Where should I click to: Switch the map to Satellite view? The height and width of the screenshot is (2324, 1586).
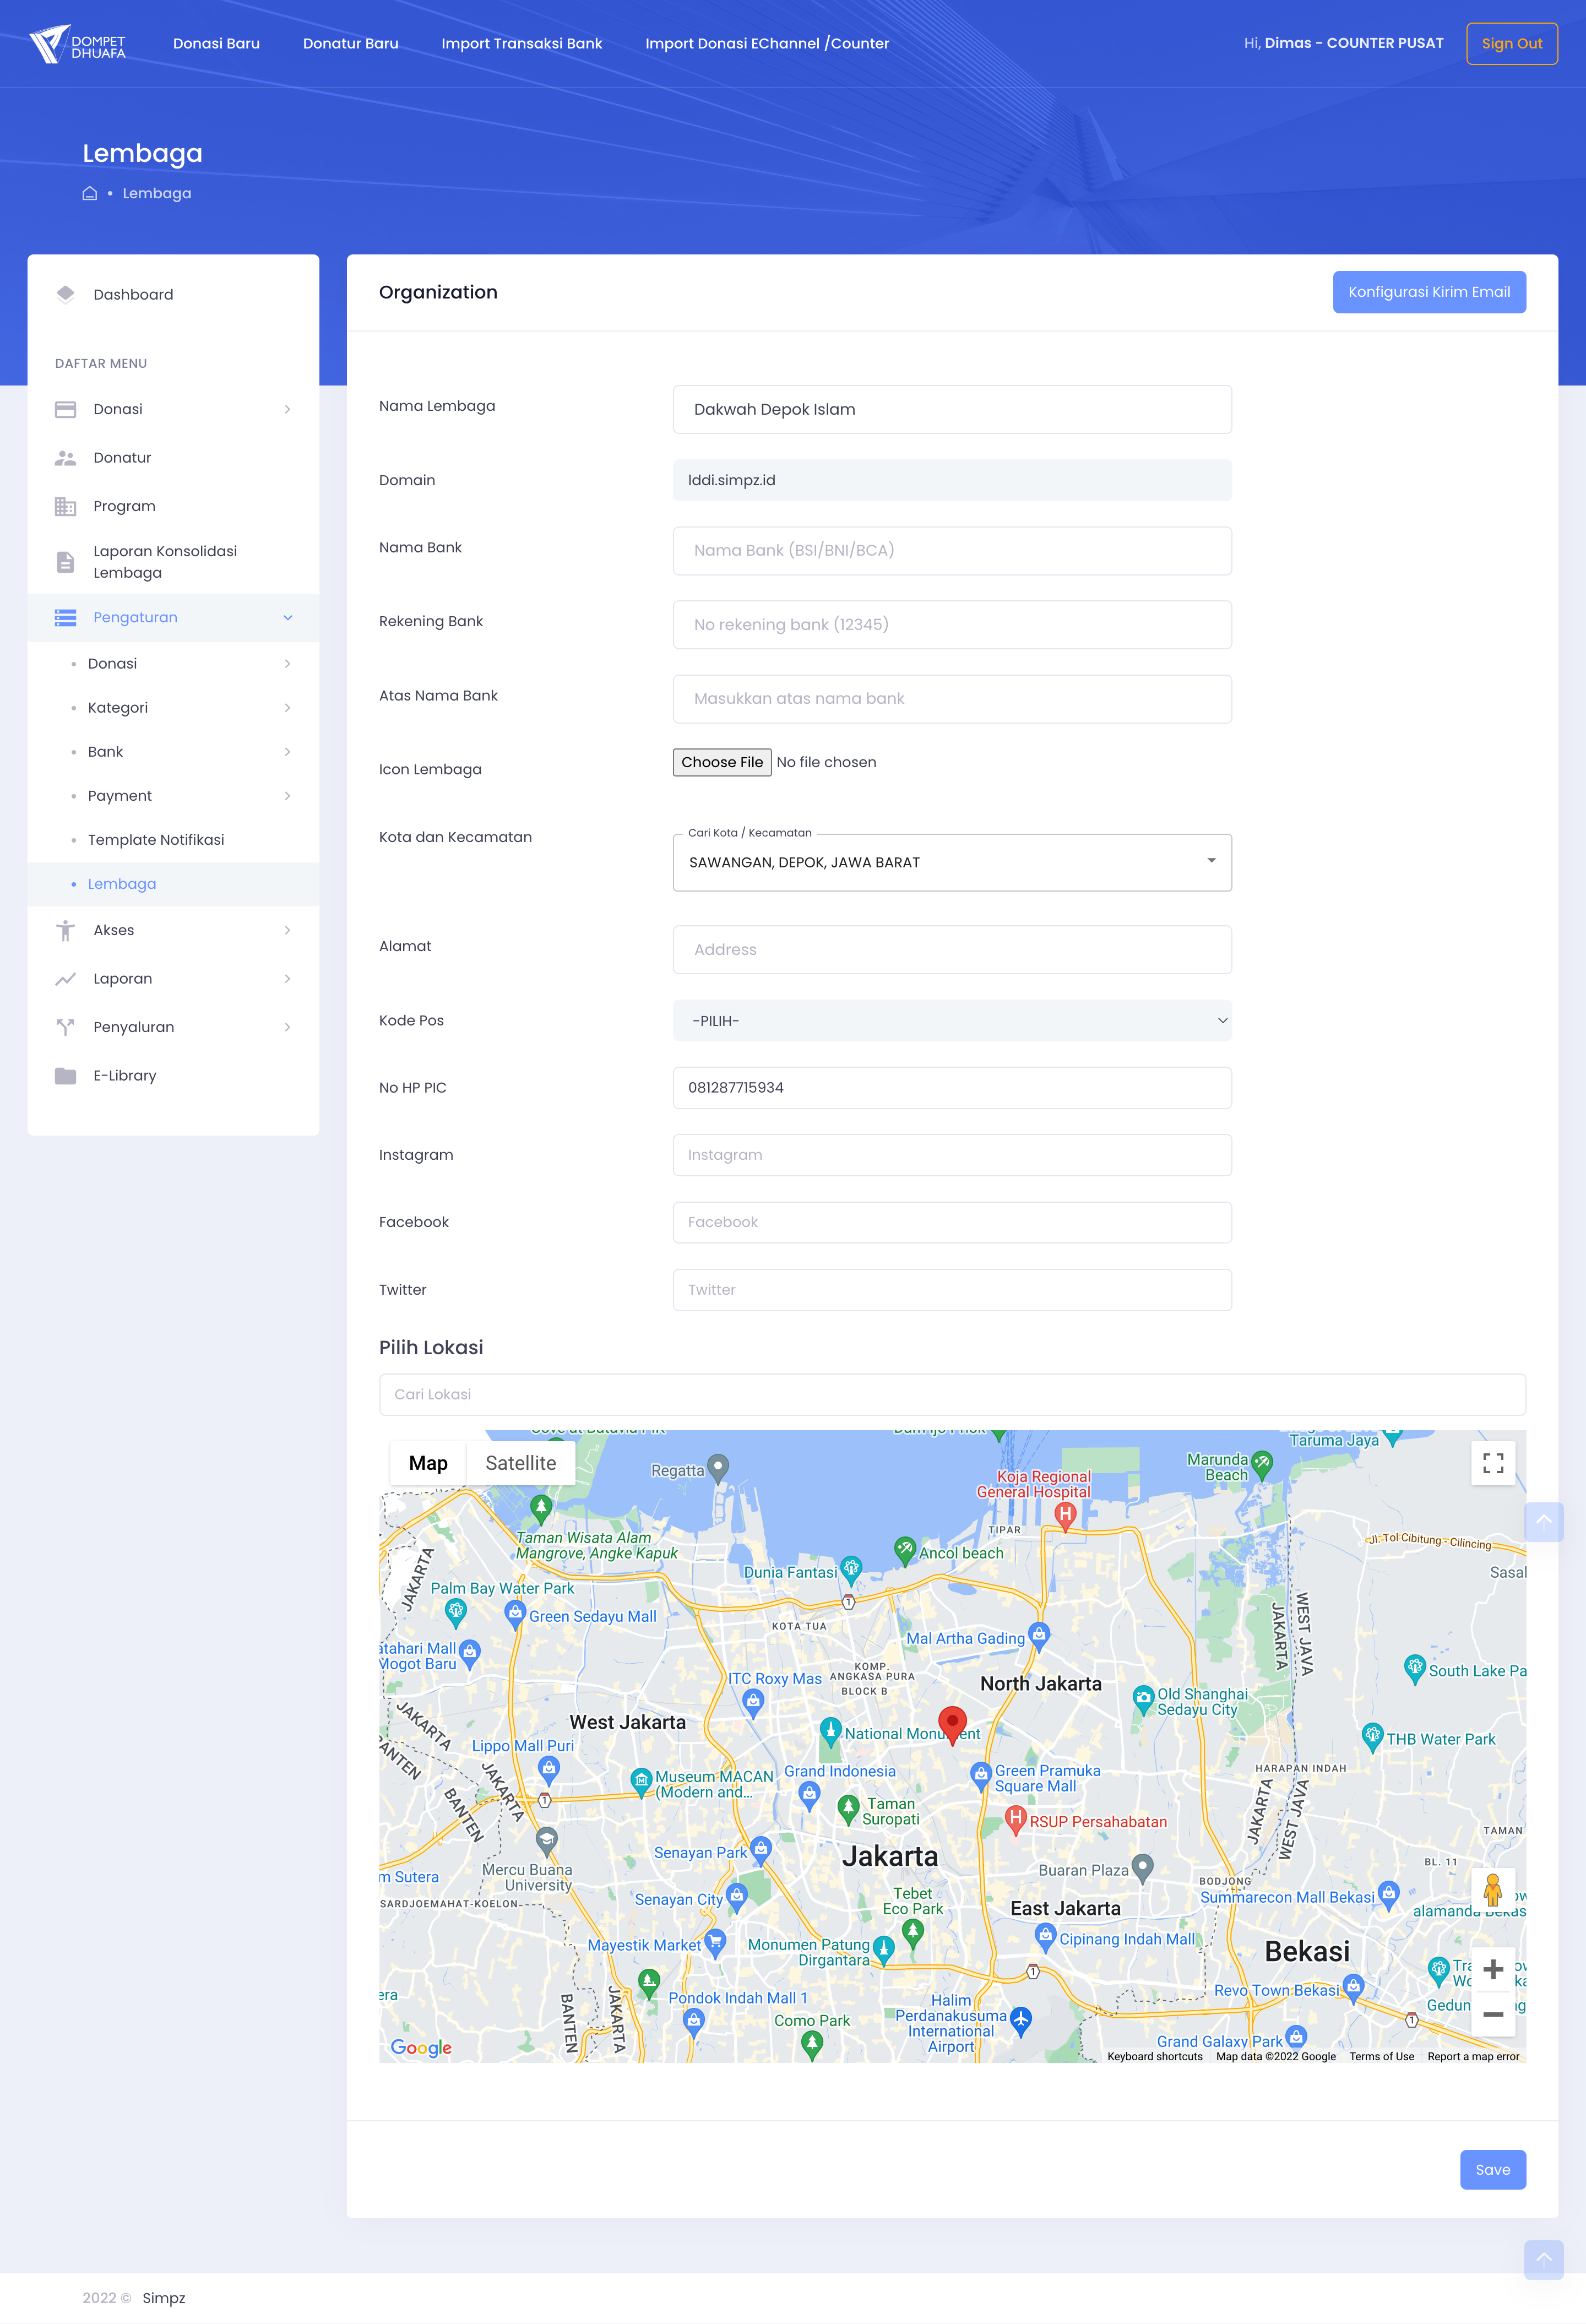[520, 1463]
